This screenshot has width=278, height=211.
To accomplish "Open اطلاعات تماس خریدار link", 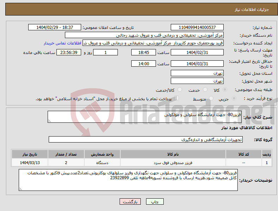I will (62, 43).
